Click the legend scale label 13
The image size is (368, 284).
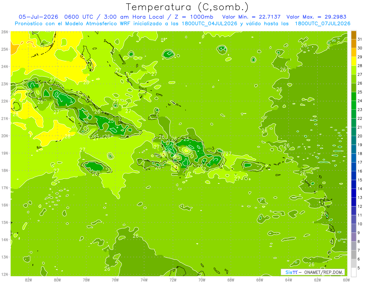pyautogui.click(x=360, y=198)
